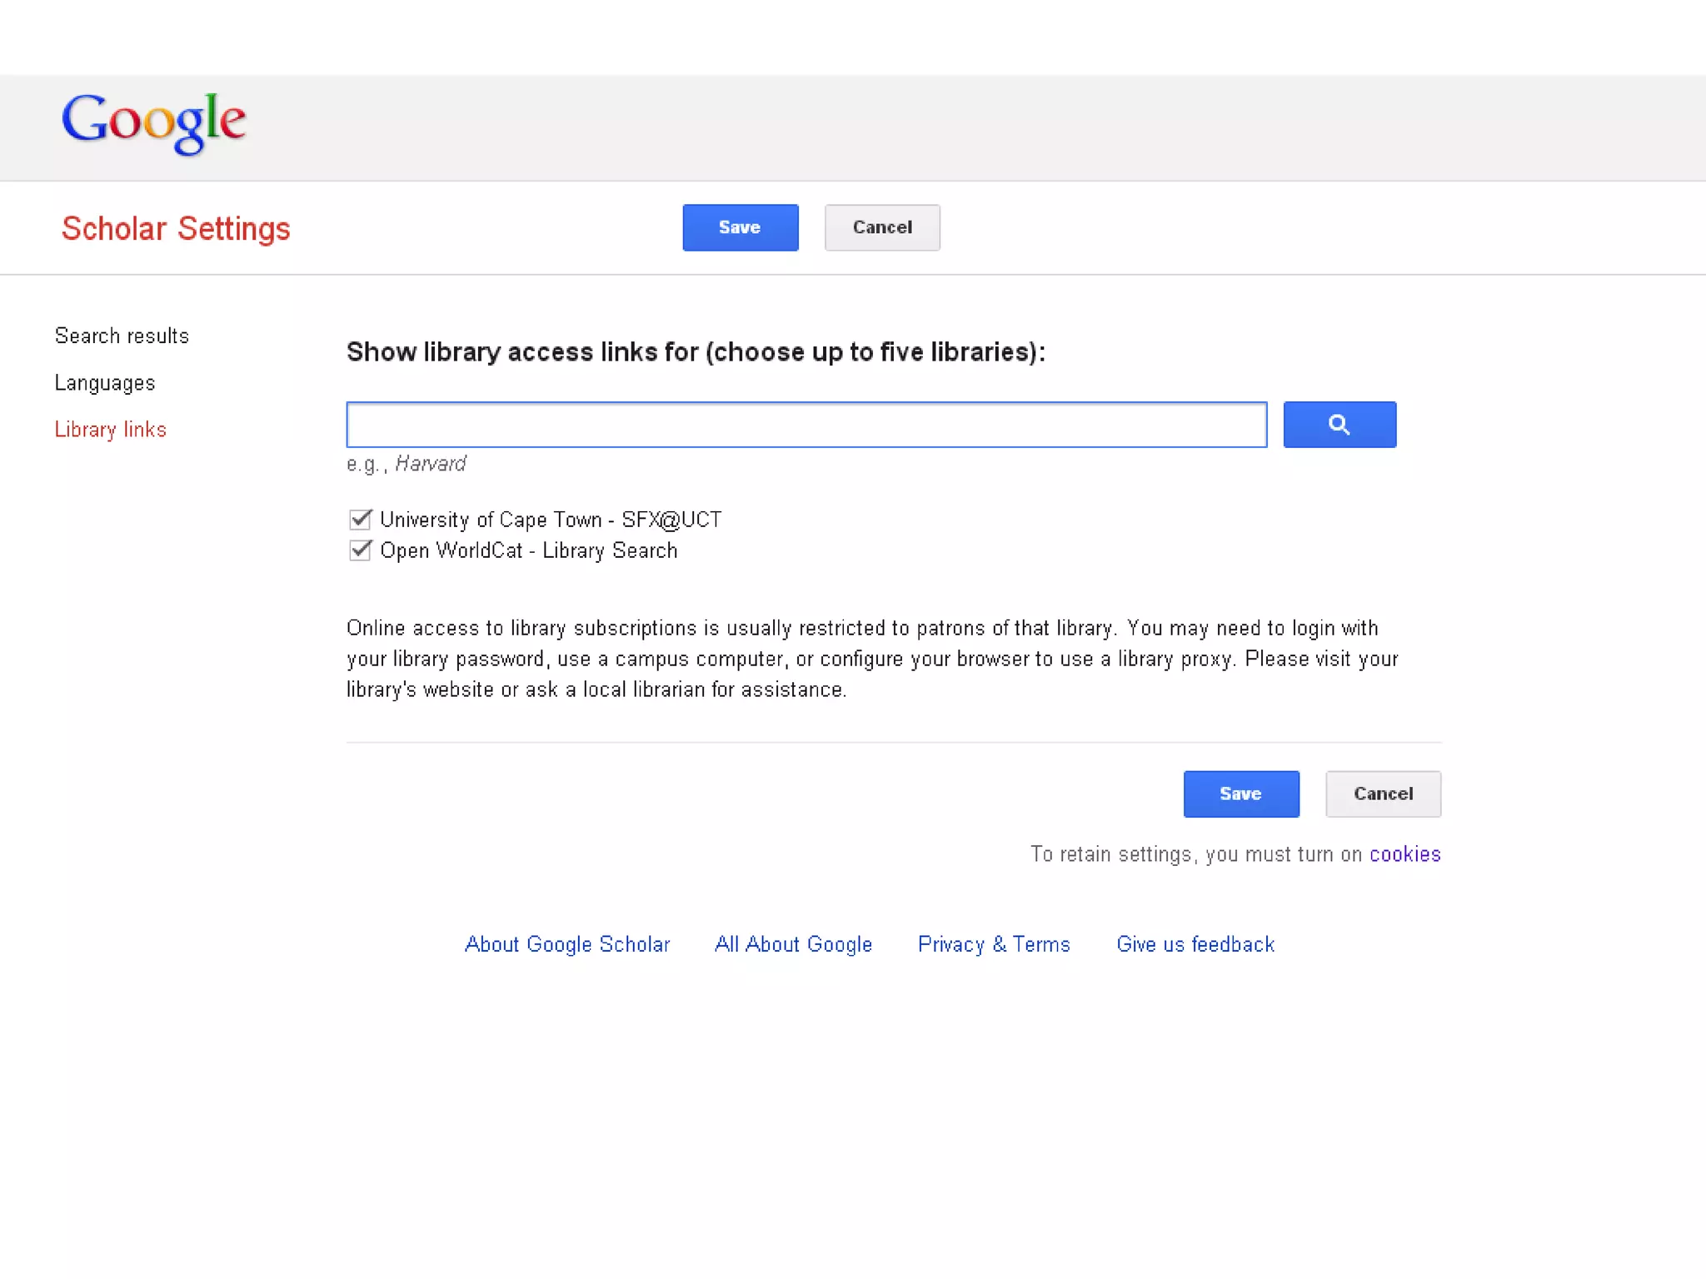This screenshot has width=1706, height=1279.
Task: Open Search results settings section
Action: click(x=122, y=336)
